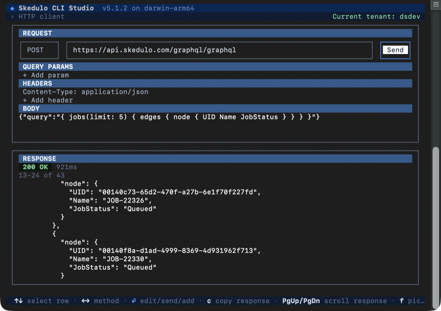Select the Content-Type: application/json header
Screen dimensions: 441x311
tap(85, 91)
